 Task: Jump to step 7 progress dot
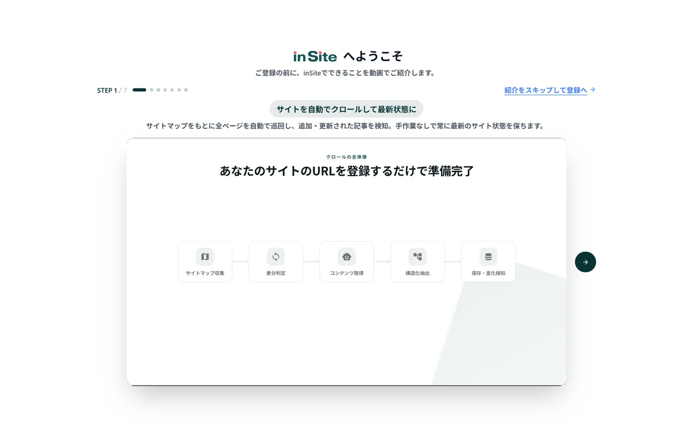click(x=186, y=90)
